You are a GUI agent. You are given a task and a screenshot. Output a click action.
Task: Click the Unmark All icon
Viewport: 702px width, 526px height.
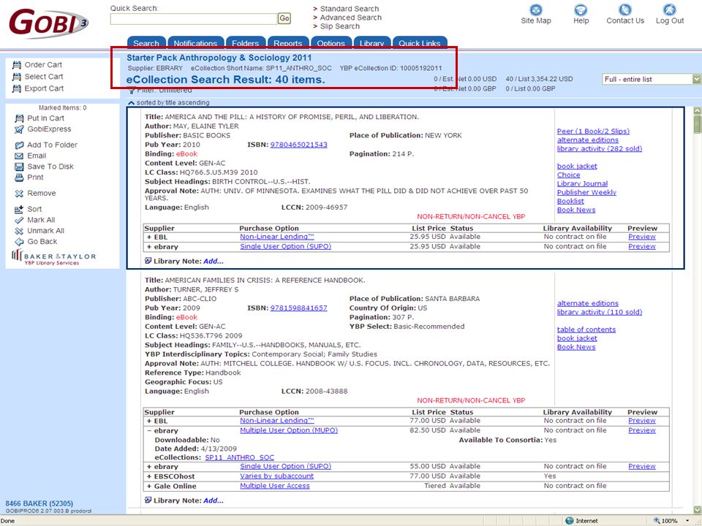pyautogui.click(x=19, y=231)
